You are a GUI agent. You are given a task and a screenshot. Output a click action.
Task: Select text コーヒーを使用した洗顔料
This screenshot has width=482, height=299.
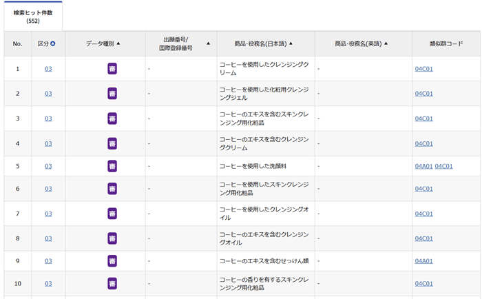pyautogui.click(x=253, y=166)
